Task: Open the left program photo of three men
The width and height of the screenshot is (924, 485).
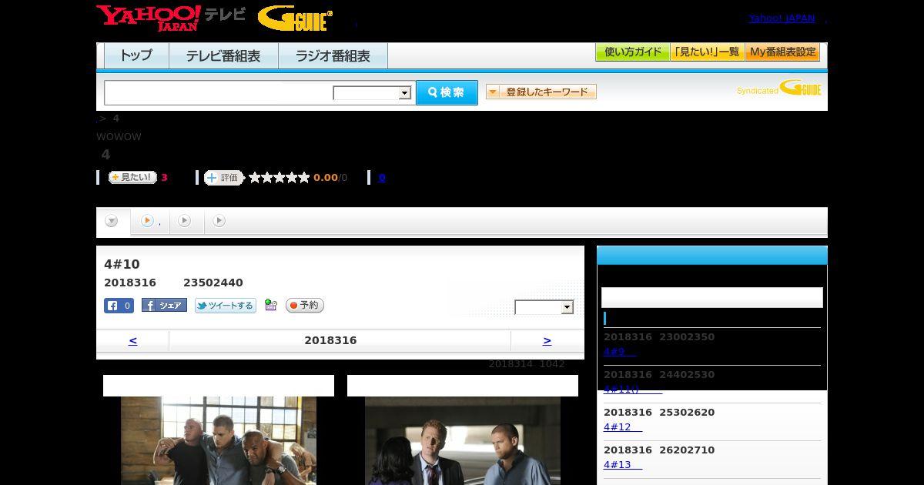Action: tap(219, 440)
